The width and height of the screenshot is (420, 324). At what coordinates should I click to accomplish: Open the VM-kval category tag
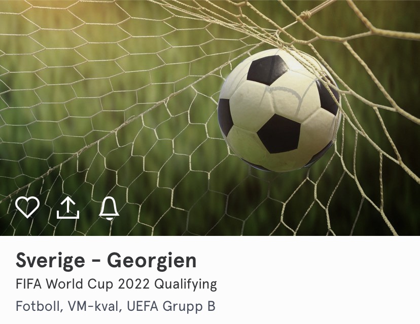click(x=93, y=306)
